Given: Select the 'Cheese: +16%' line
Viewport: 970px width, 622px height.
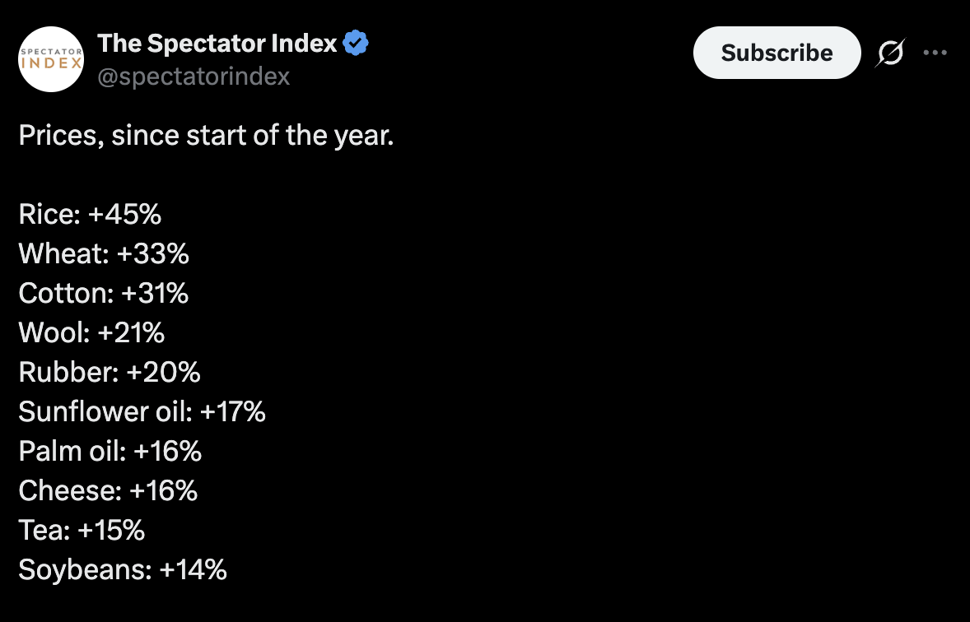Looking at the screenshot, I should tap(108, 491).
